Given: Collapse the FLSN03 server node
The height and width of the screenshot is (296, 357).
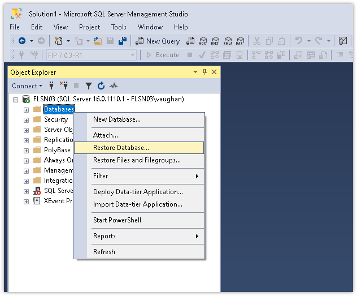Looking at the screenshot, I should pos(15,100).
